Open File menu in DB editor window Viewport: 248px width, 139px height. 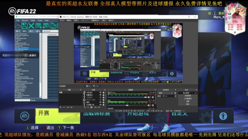pos(18,20)
